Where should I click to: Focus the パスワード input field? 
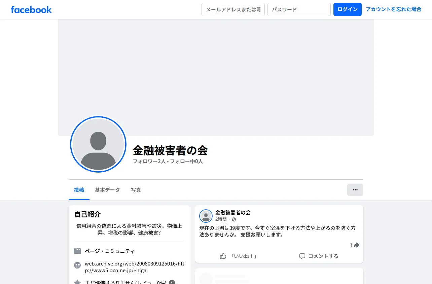tap(299, 9)
